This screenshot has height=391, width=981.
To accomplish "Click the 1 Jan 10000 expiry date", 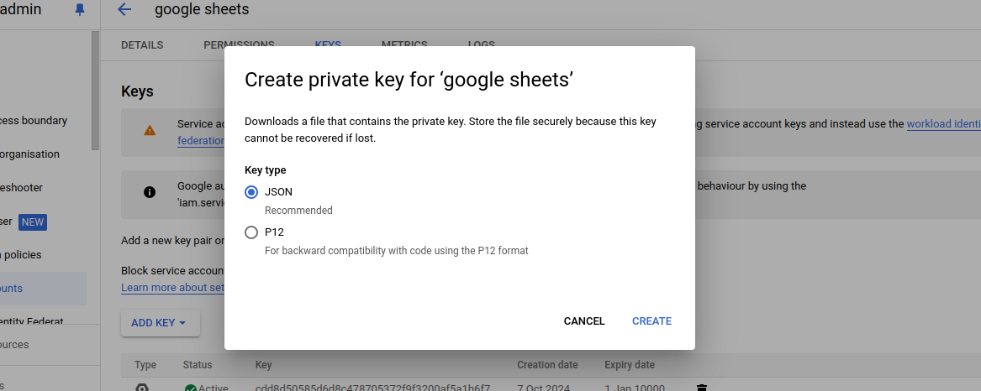I will click(635, 388).
